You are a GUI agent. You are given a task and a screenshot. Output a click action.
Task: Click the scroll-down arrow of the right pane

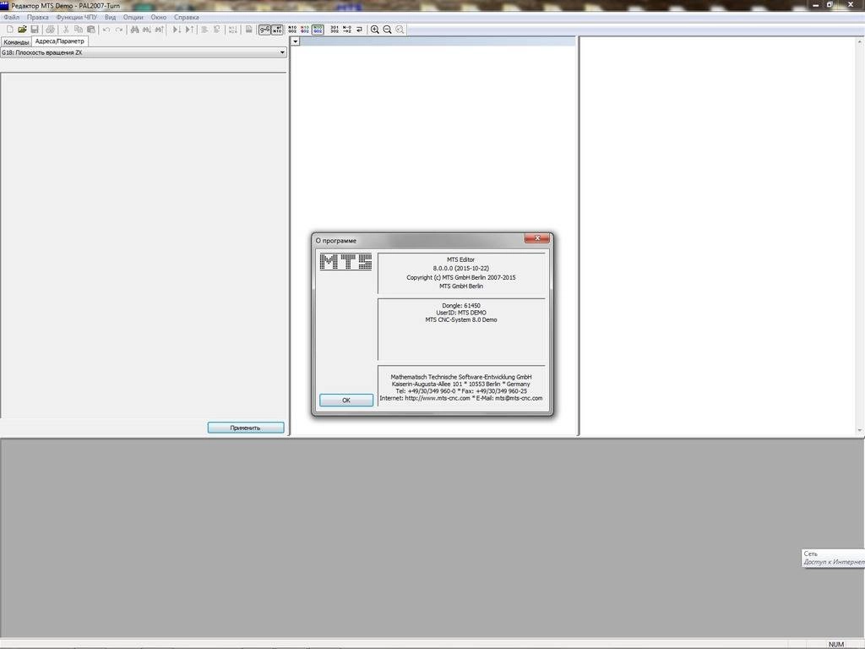pyautogui.click(x=859, y=430)
